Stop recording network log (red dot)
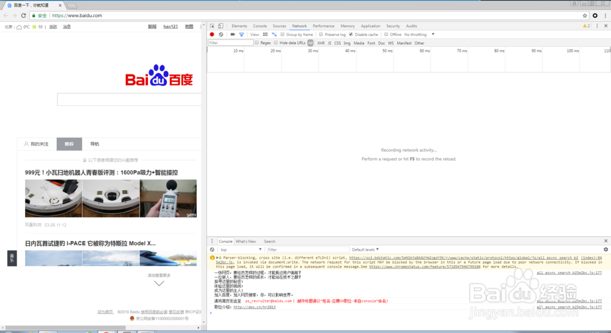Viewport: 611px width, 333px height. click(x=212, y=35)
